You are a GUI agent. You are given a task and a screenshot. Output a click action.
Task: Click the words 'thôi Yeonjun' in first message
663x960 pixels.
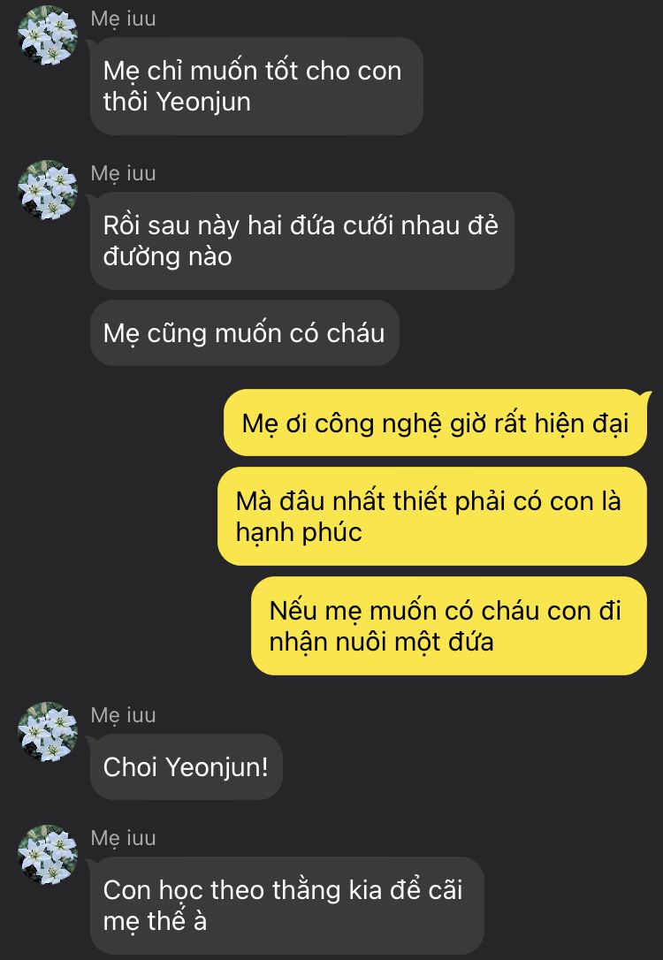pos(177,103)
